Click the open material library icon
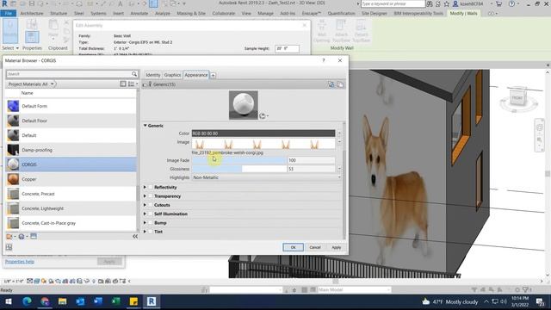 point(22,237)
